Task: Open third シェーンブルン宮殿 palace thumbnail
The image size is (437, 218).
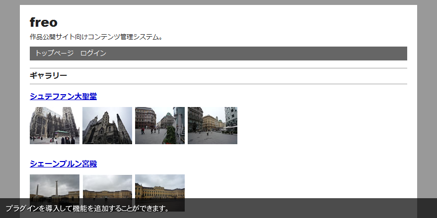Action: click(x=160, y=186)
